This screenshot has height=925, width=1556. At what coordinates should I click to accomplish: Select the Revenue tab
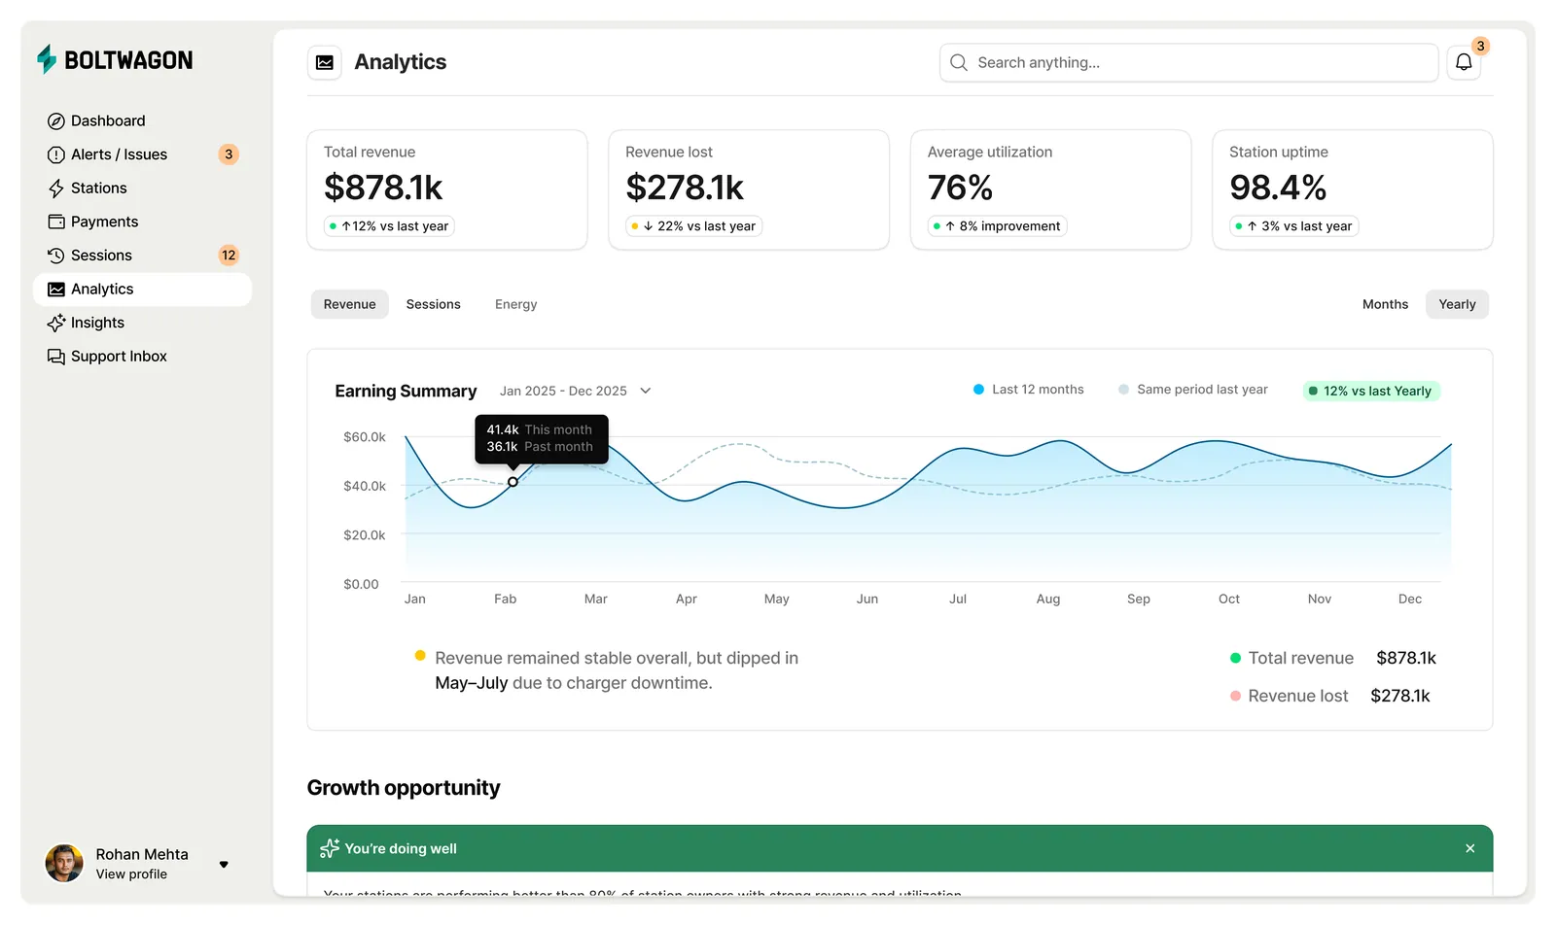coord(350,304)
